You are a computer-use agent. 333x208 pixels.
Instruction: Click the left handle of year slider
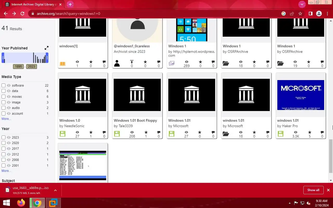click(x=3, y=58)
